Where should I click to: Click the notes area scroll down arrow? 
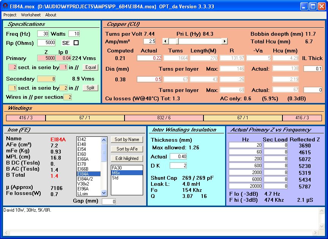[x=322, y=226]
